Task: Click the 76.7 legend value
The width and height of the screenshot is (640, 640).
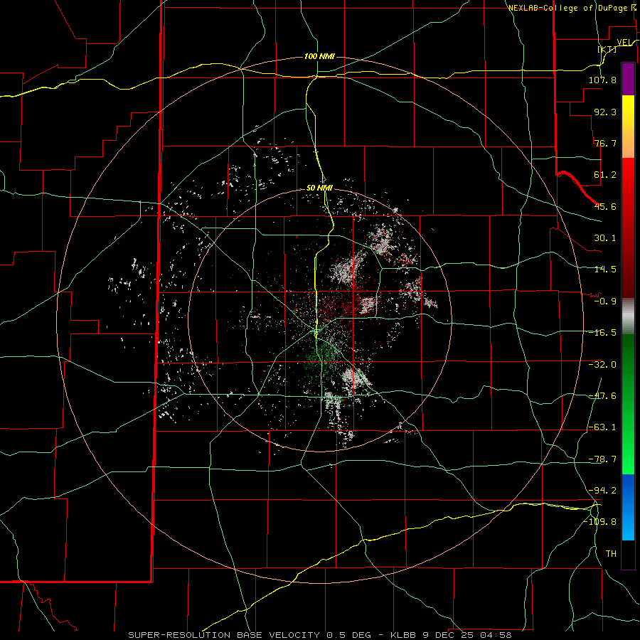Action: point(605,143)
